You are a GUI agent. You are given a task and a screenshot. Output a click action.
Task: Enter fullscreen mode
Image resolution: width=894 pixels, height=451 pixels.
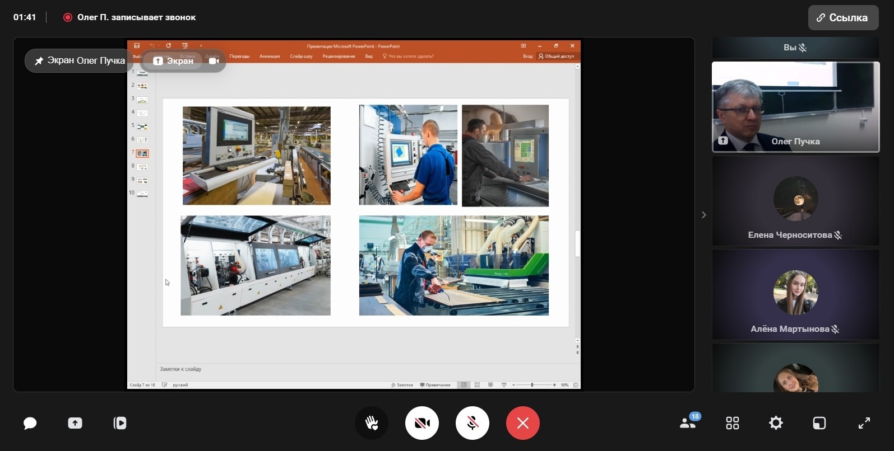pos(864,423)
